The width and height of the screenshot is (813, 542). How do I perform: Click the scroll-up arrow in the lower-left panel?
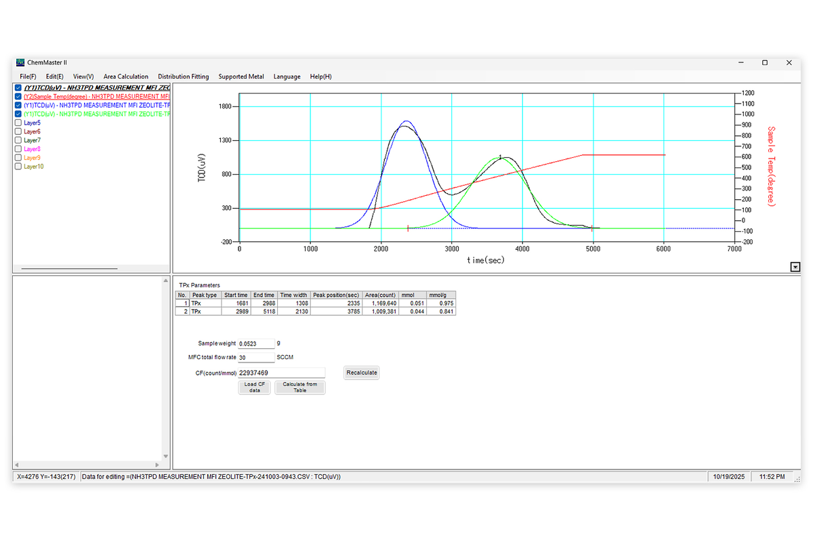coord(166,280)
